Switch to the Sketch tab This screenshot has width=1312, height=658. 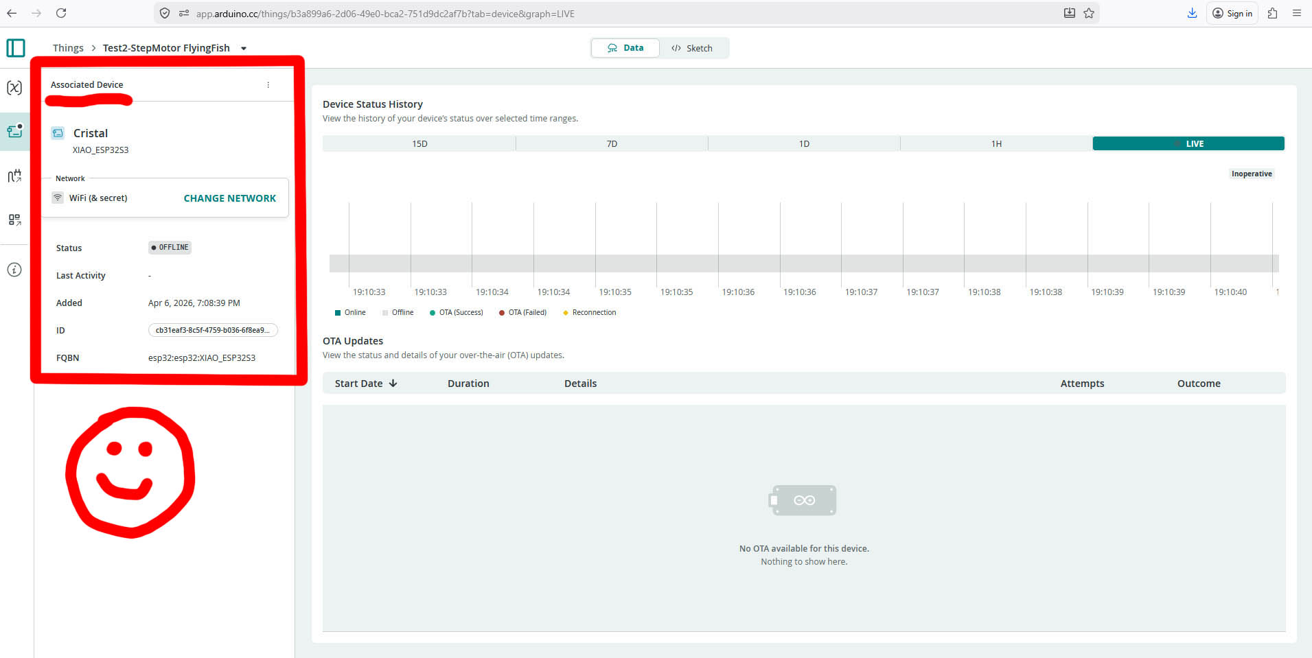[x=692, y=48]
